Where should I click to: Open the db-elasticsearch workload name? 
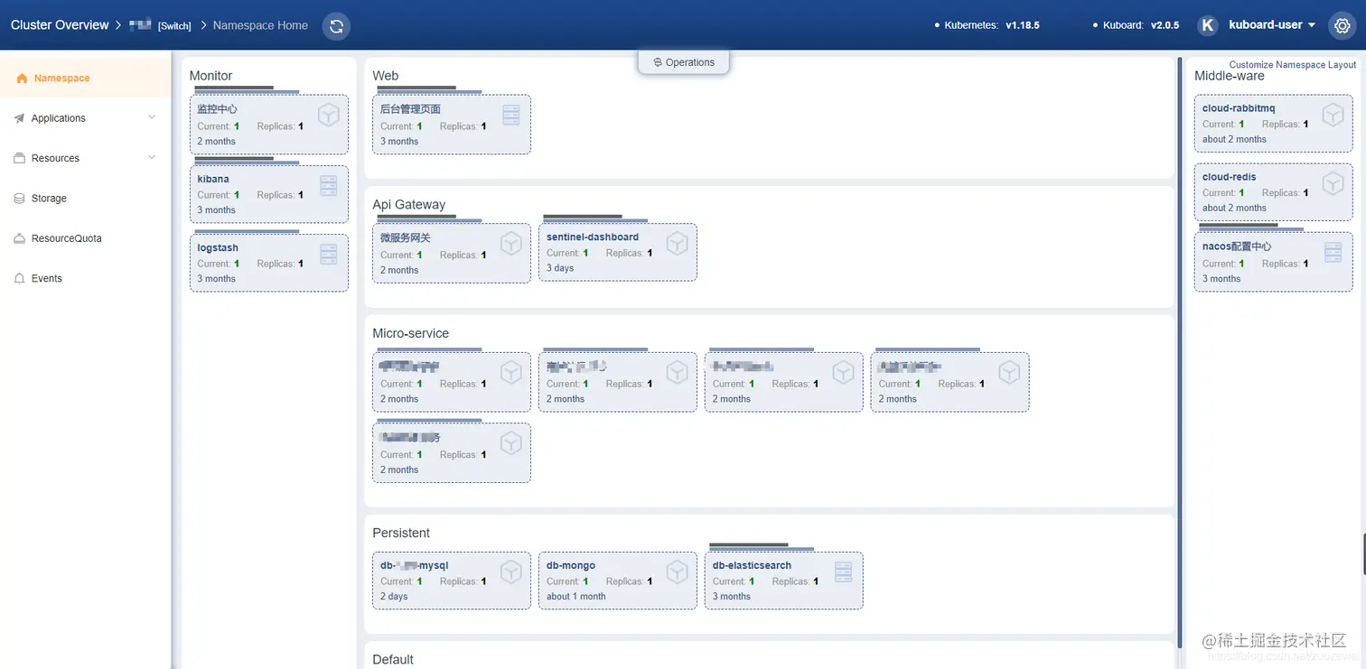(752, 565)
